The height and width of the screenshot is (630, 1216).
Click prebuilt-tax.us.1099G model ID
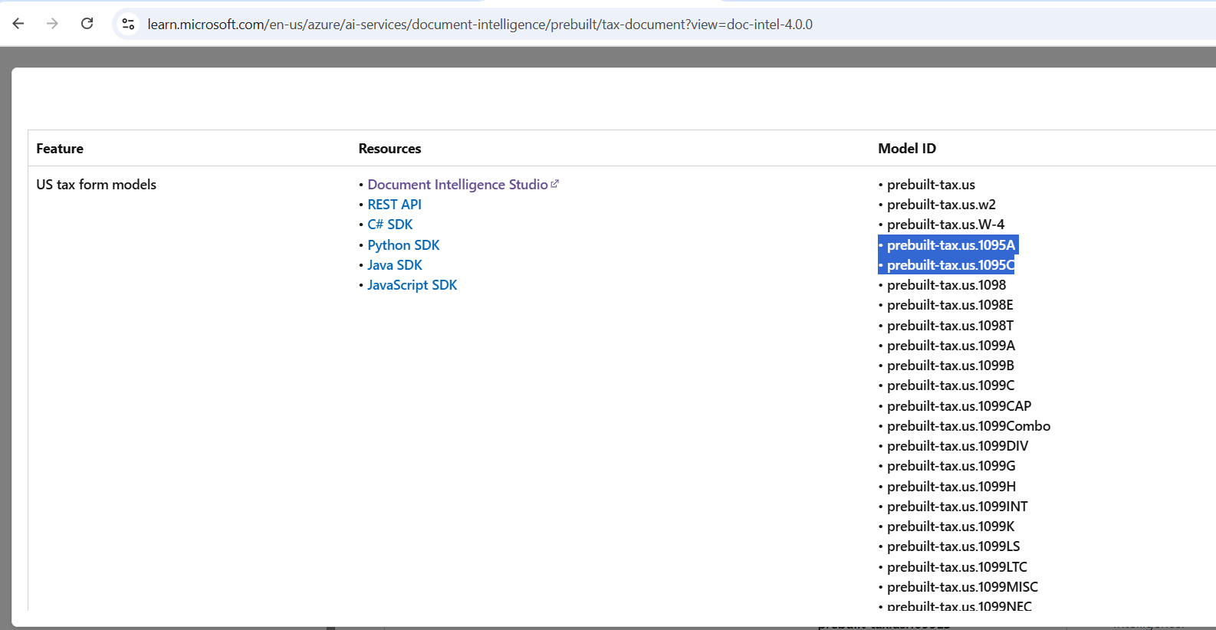click(951, 466)
